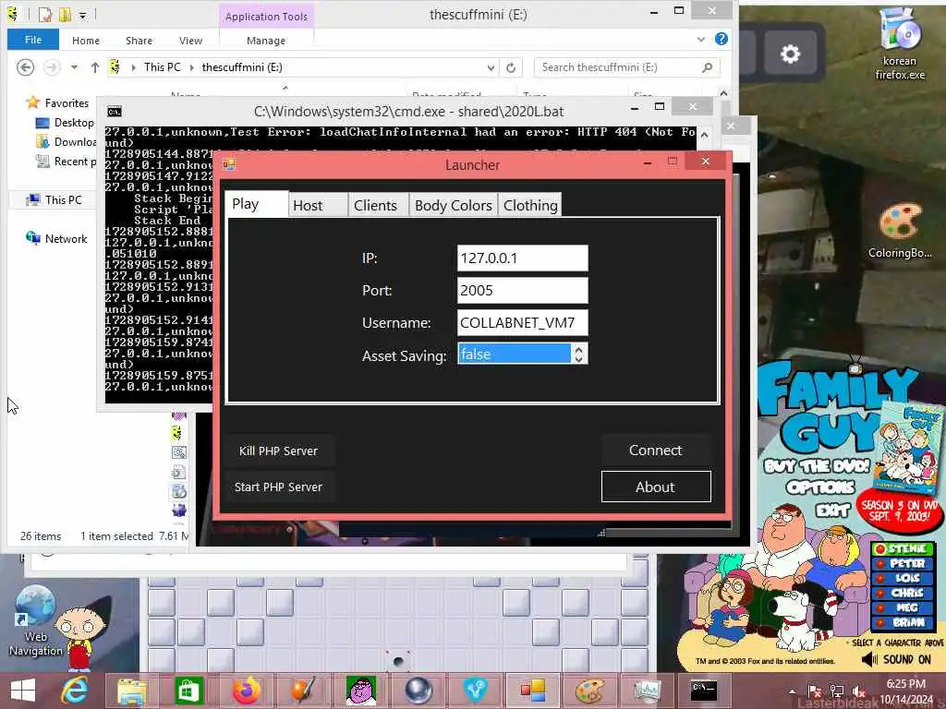Expand the Explorer ribbon chevron
This screenshot has width=946, height=709.
[x=700, y=40]
